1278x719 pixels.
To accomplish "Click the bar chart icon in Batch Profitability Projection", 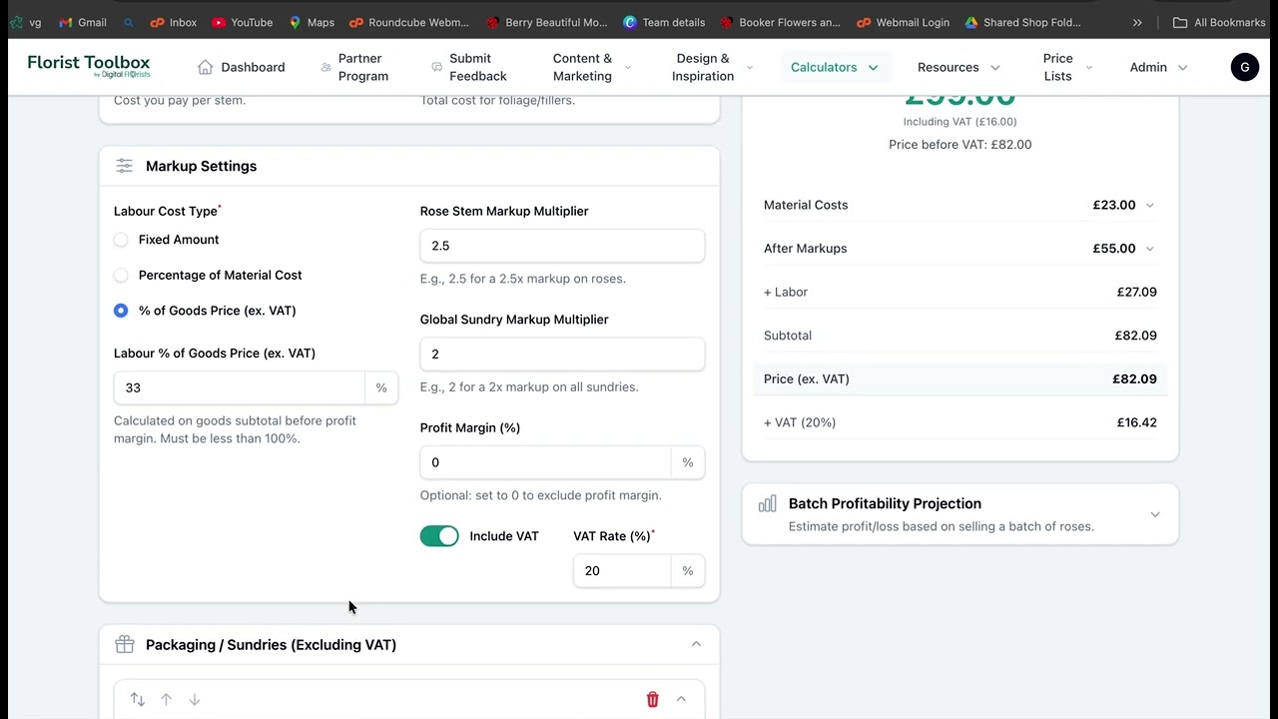I will [767, 504].
